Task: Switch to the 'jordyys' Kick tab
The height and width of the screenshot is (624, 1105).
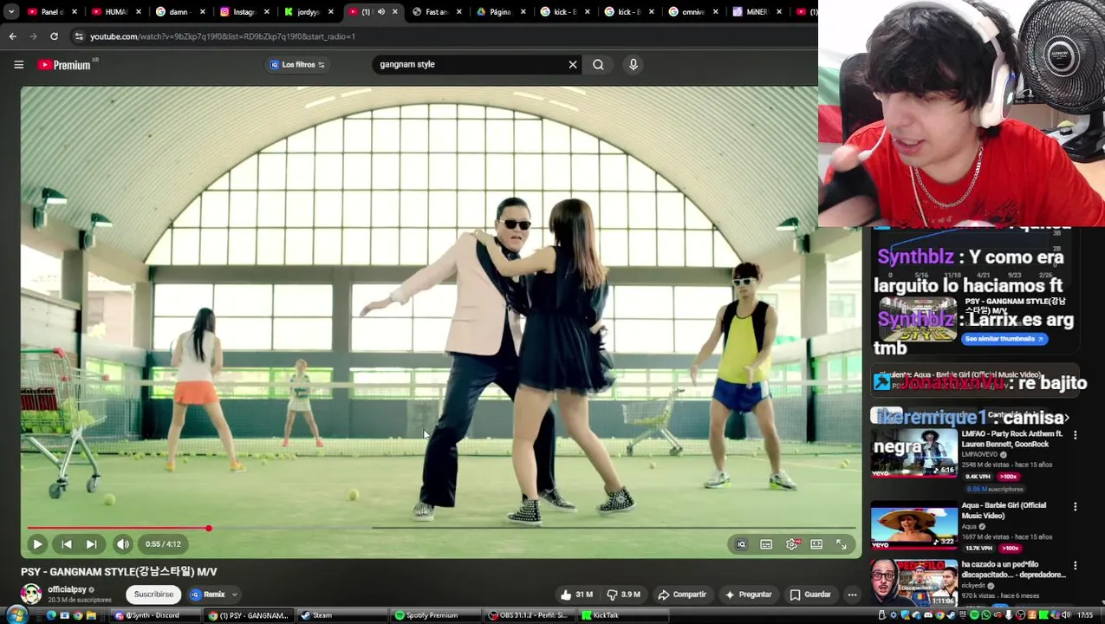Action: [307, 12]
